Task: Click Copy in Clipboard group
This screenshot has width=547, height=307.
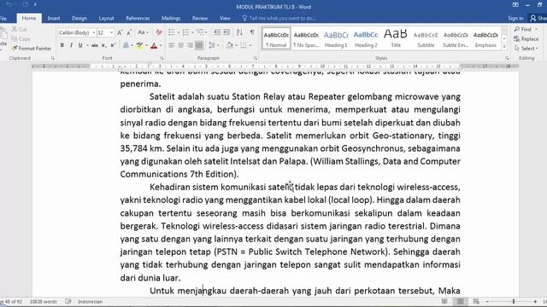Action: click(21, 39)
